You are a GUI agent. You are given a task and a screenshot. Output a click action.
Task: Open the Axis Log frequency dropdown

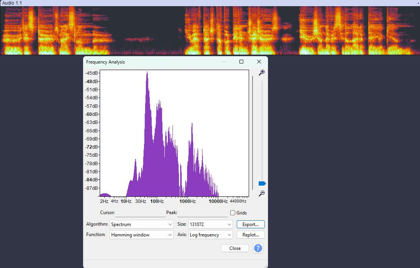click(x=210, y=235)
